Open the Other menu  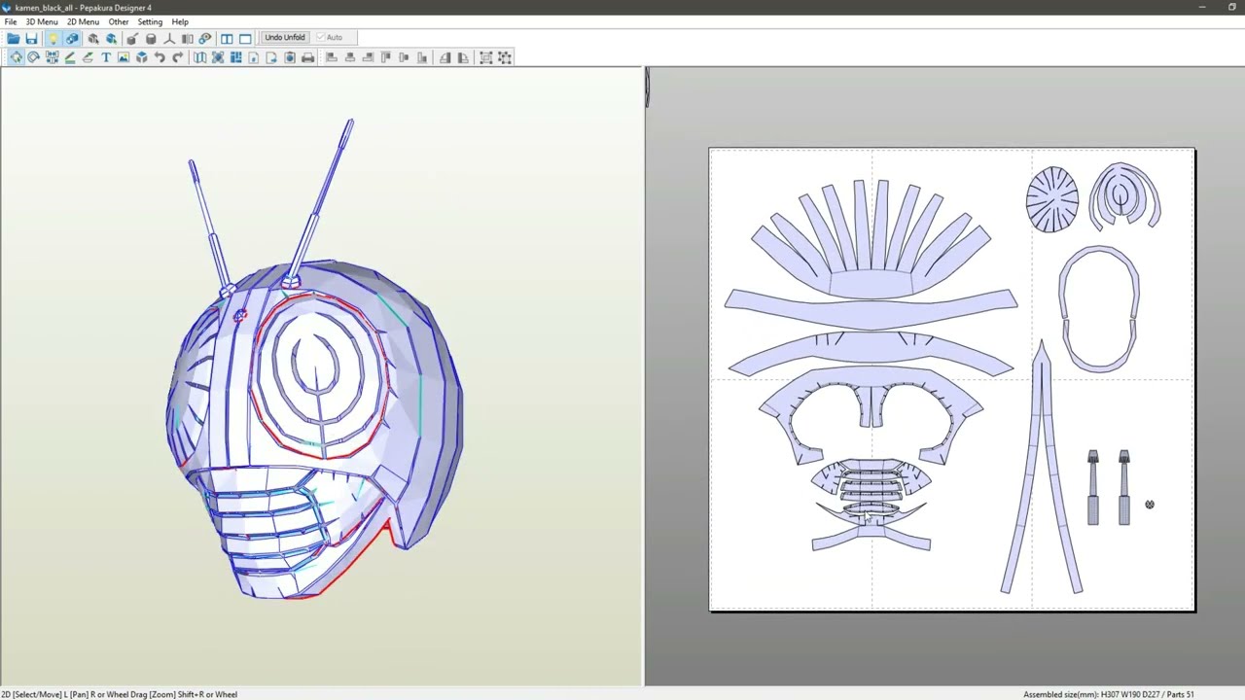pos(119,21)
